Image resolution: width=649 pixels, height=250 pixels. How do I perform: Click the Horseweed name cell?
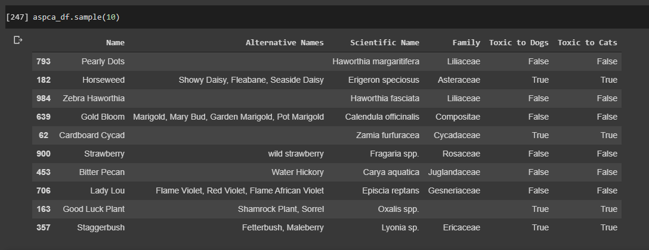pyautogui.click(x=104, y=80)
